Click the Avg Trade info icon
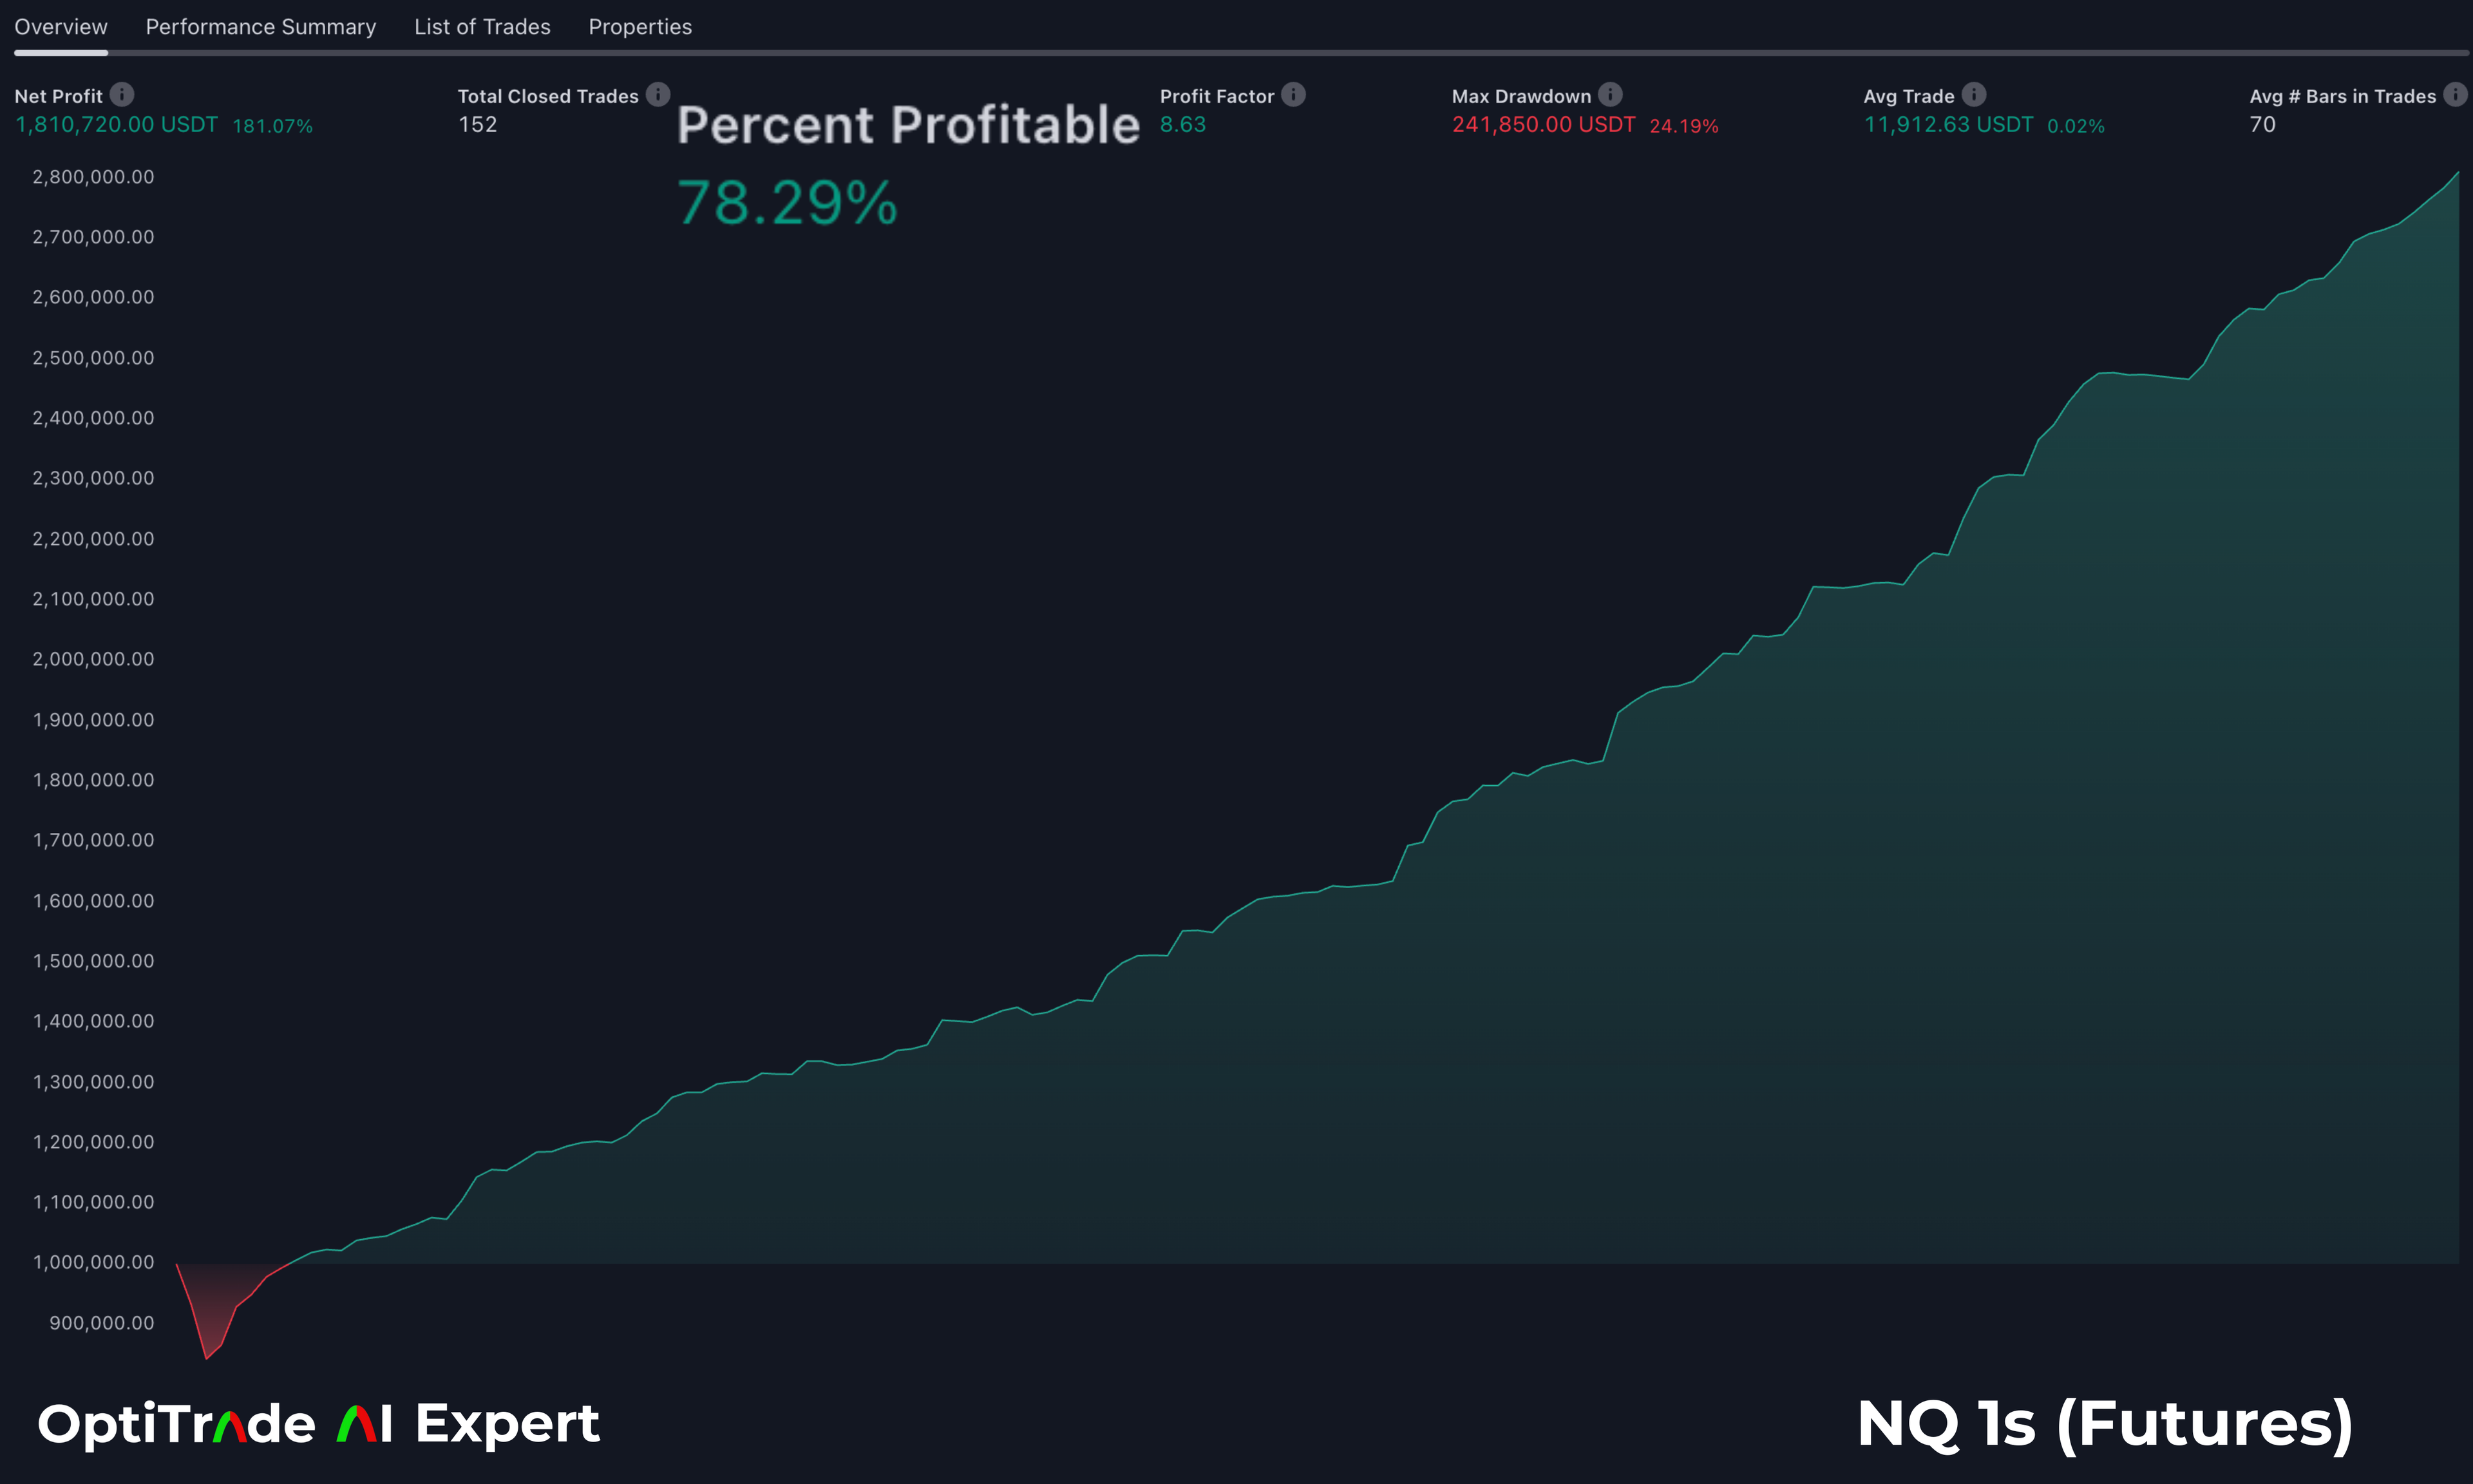 [x=1974, y=94]
